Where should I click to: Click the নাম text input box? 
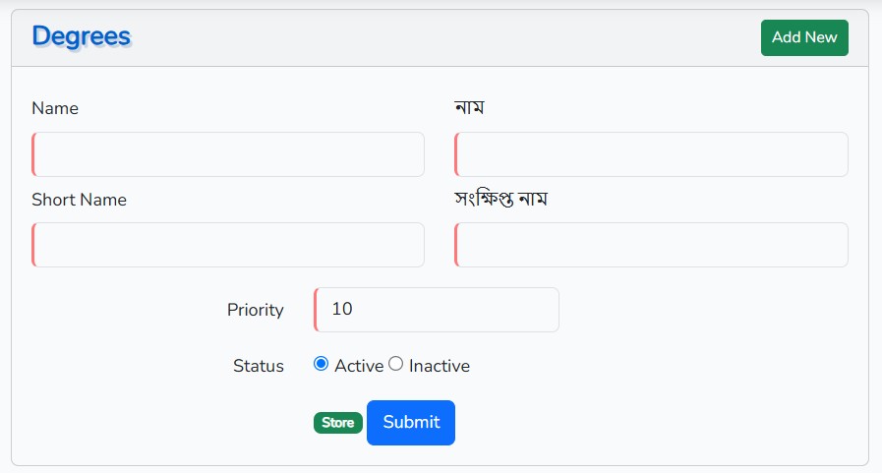point(651,154)
